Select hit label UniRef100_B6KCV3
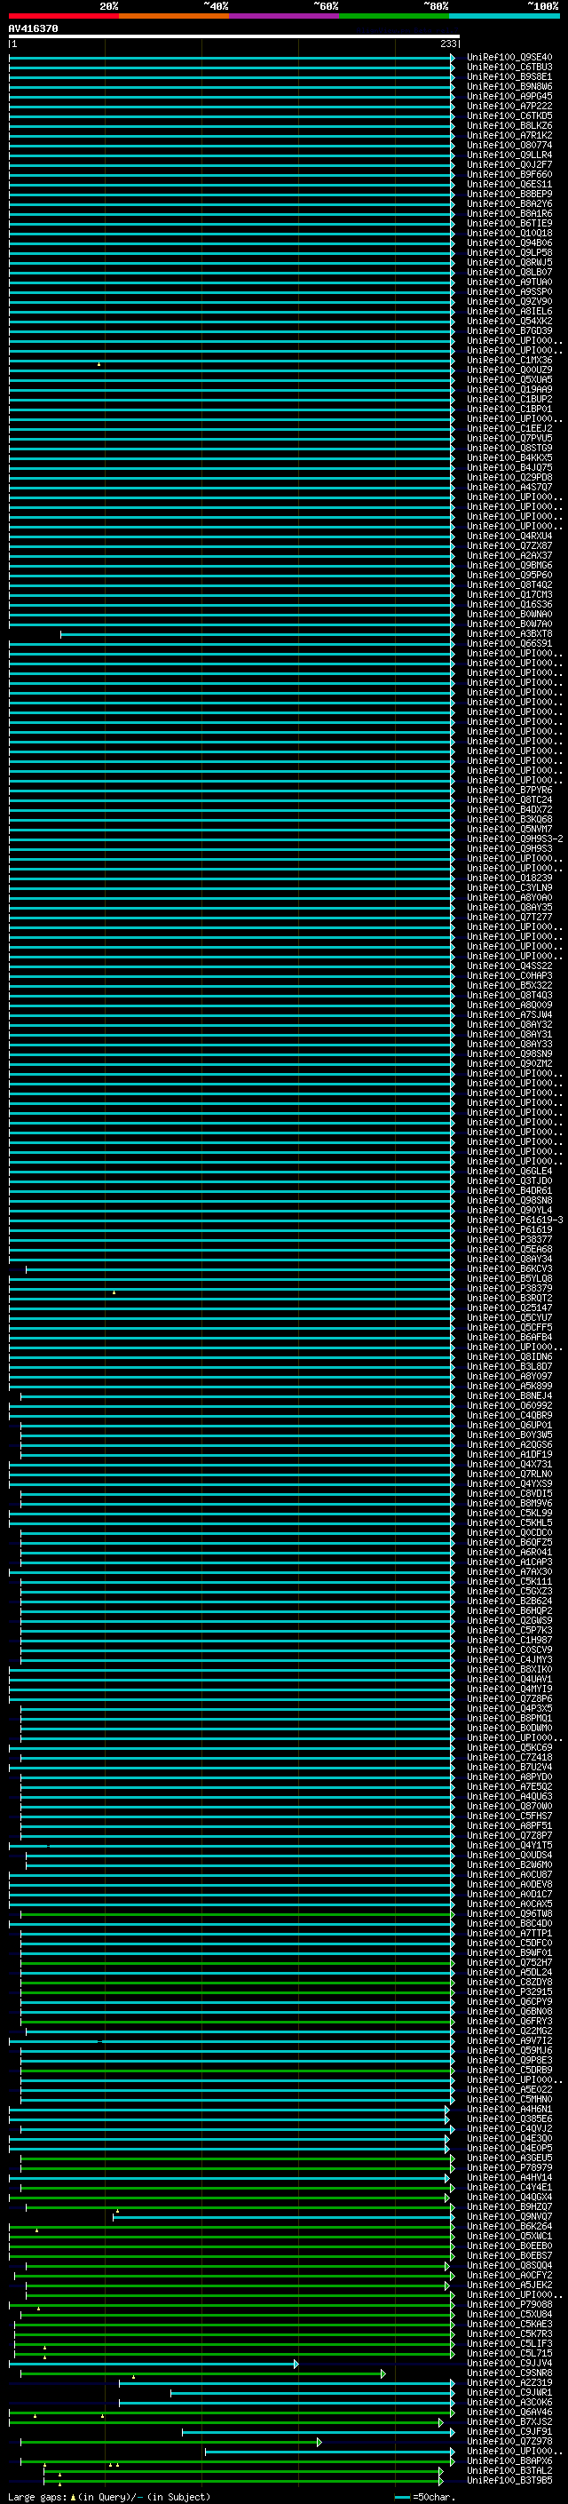This screenshot has width=568, height=2504. tap(509, 1268)
